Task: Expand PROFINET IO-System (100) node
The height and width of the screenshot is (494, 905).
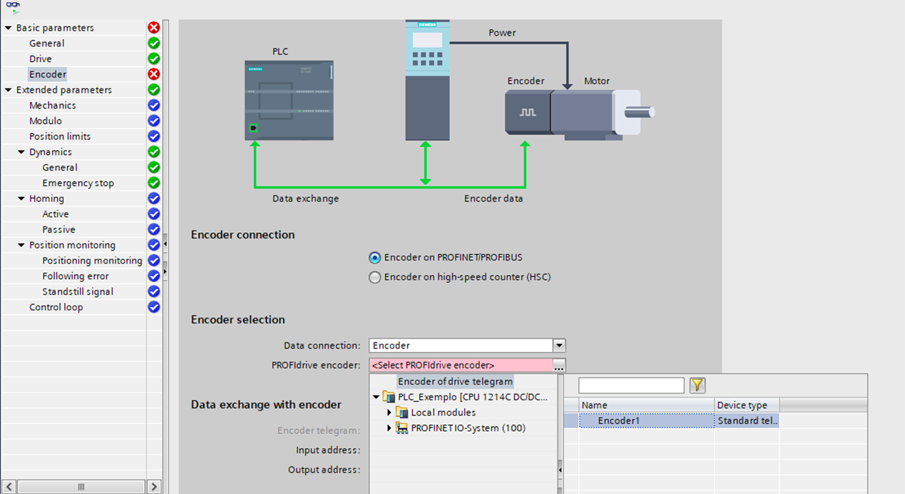Action: 389,428
